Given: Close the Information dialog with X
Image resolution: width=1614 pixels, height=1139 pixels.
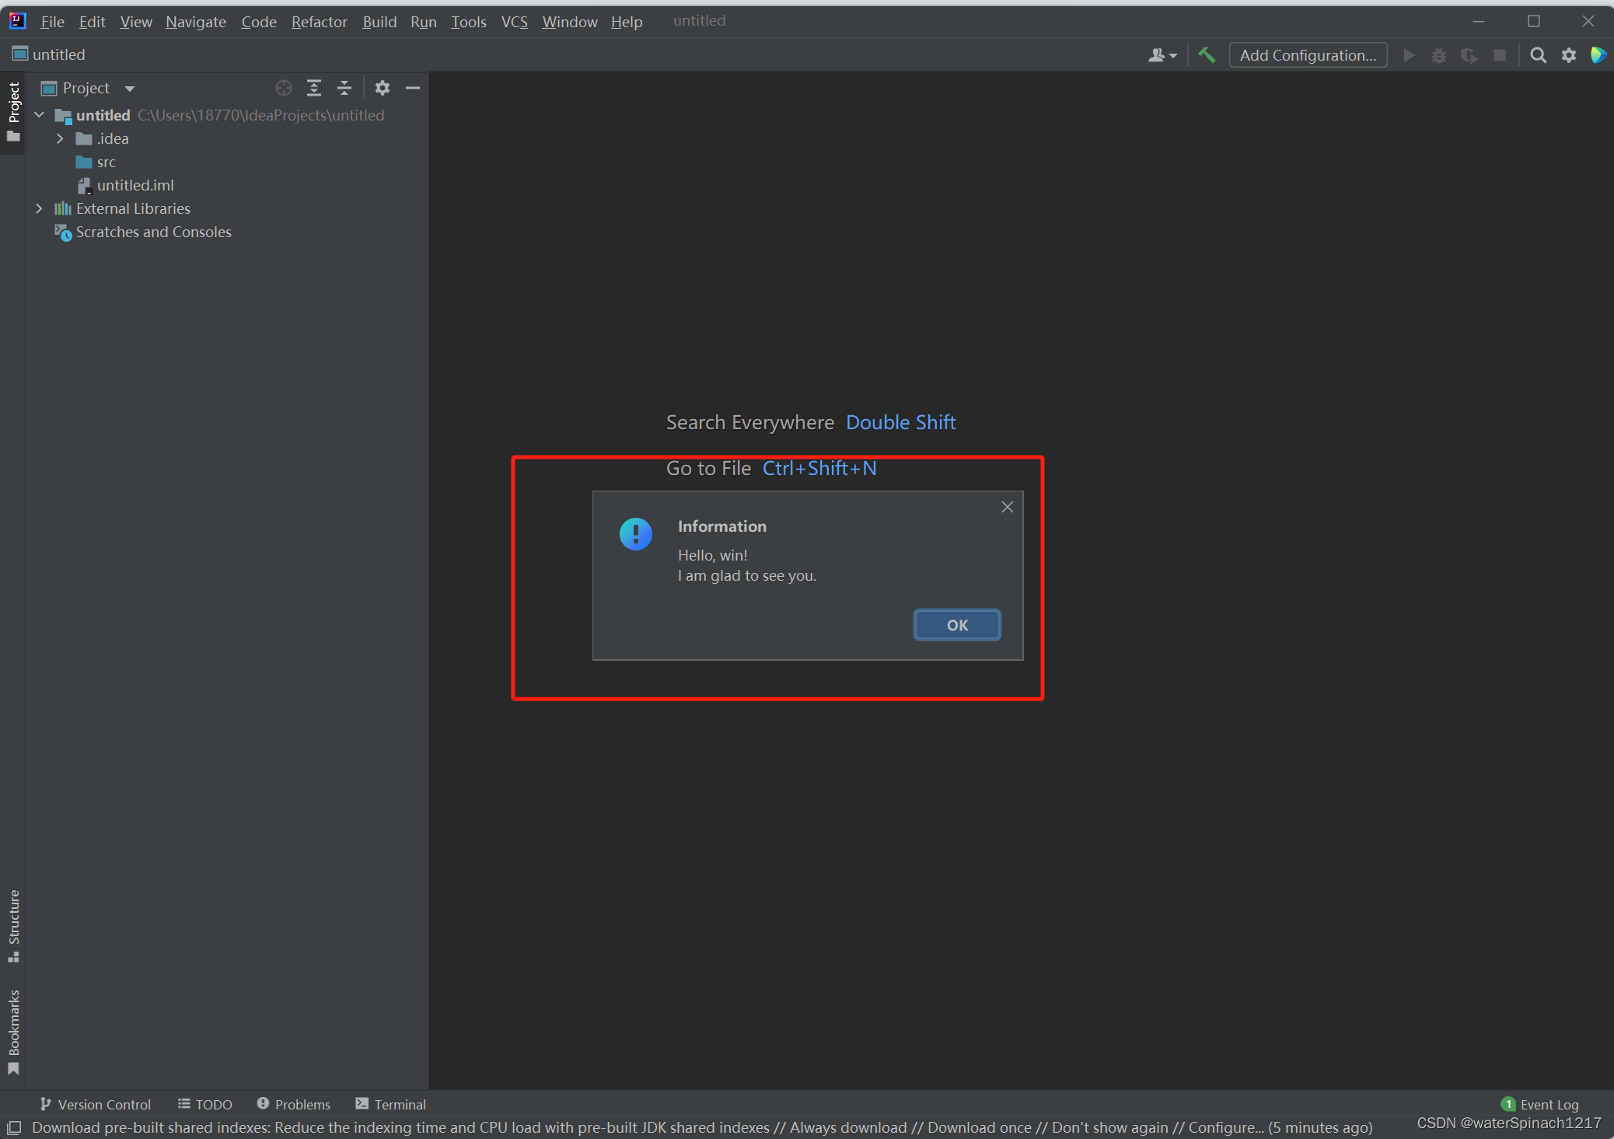Looking at the screenshot, I should pyautogui.click(x=1007, y=507).
